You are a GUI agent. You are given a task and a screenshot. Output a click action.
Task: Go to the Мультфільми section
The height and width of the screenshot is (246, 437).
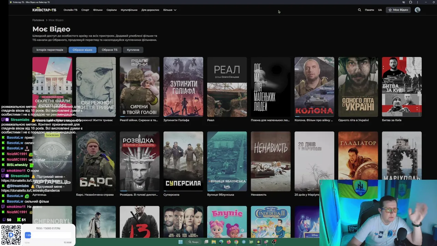[129, 10]
